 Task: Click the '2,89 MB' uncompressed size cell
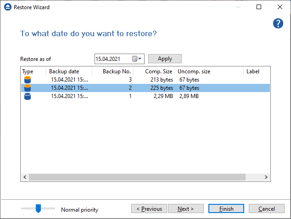coord(189,96)
